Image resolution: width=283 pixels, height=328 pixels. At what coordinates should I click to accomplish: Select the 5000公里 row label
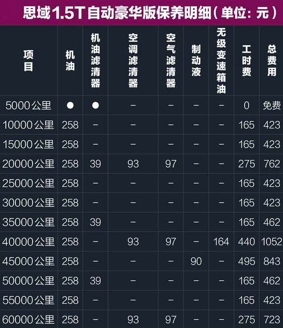pos(28,105)
